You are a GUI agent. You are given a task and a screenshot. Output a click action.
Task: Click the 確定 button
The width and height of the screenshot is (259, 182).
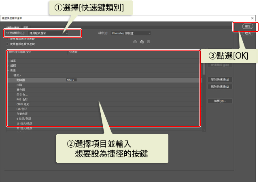coord(248,26)
